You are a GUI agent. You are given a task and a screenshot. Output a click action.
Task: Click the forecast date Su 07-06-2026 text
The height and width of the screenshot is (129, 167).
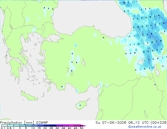click(111, 123)
